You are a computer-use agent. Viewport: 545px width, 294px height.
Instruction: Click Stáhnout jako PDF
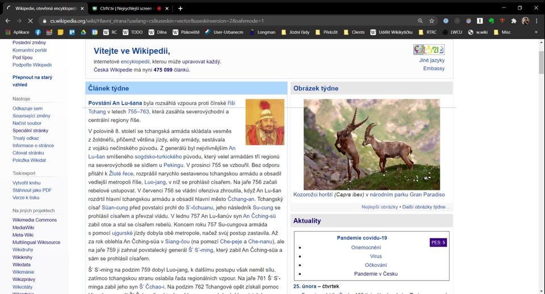pyautogui.click(x=32, y=190)
